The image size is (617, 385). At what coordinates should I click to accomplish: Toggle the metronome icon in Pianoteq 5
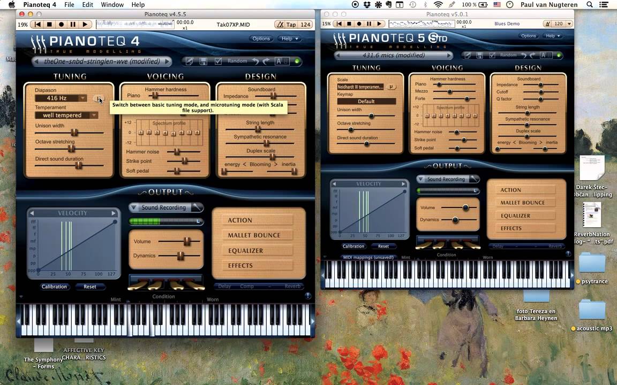coord(548,24)
